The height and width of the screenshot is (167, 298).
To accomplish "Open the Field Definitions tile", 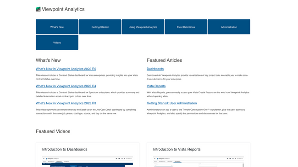I will click(186, 27).
